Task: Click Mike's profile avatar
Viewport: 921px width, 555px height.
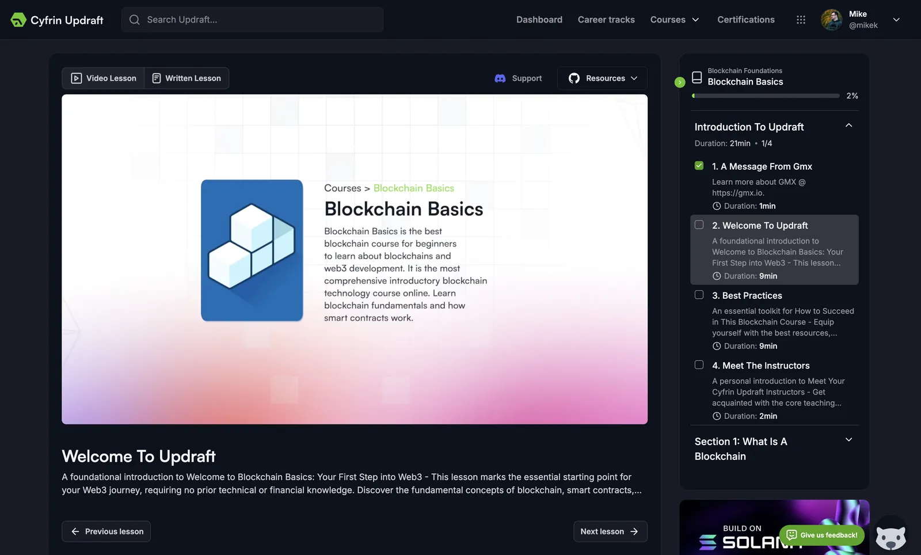Action: tap(832, 20)
